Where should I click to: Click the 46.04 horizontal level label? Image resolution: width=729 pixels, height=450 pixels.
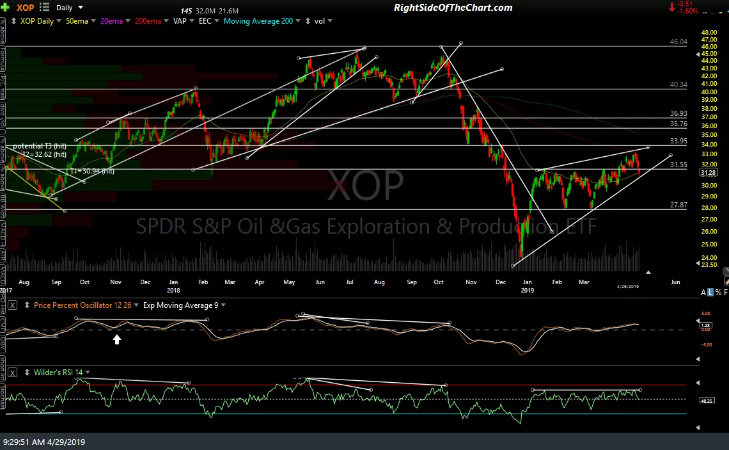678,42
